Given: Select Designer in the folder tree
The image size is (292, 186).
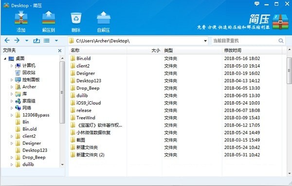Looking at the screenshot, I should [32, 143].
